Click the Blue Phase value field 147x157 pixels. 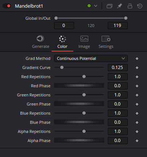pos(118,122)
